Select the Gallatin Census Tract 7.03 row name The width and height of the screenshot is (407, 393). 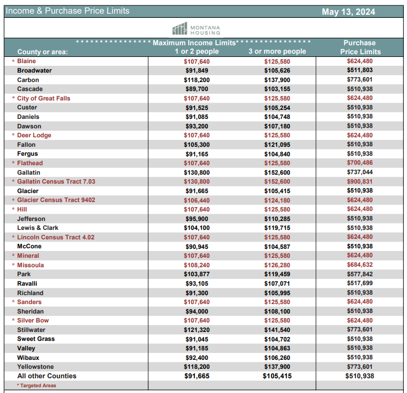[x=56, y=182]
